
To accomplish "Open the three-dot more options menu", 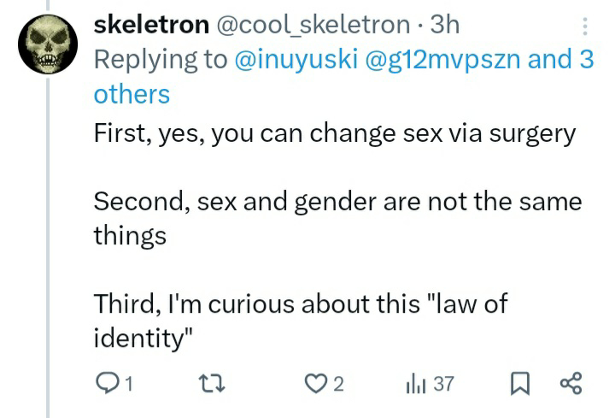I will [x=585, y=26].
